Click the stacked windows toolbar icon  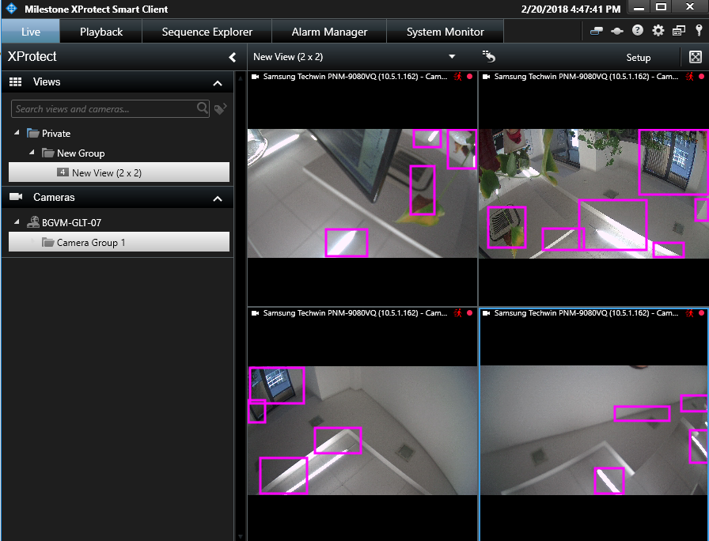pyautogui.click(x=679, y=31)
